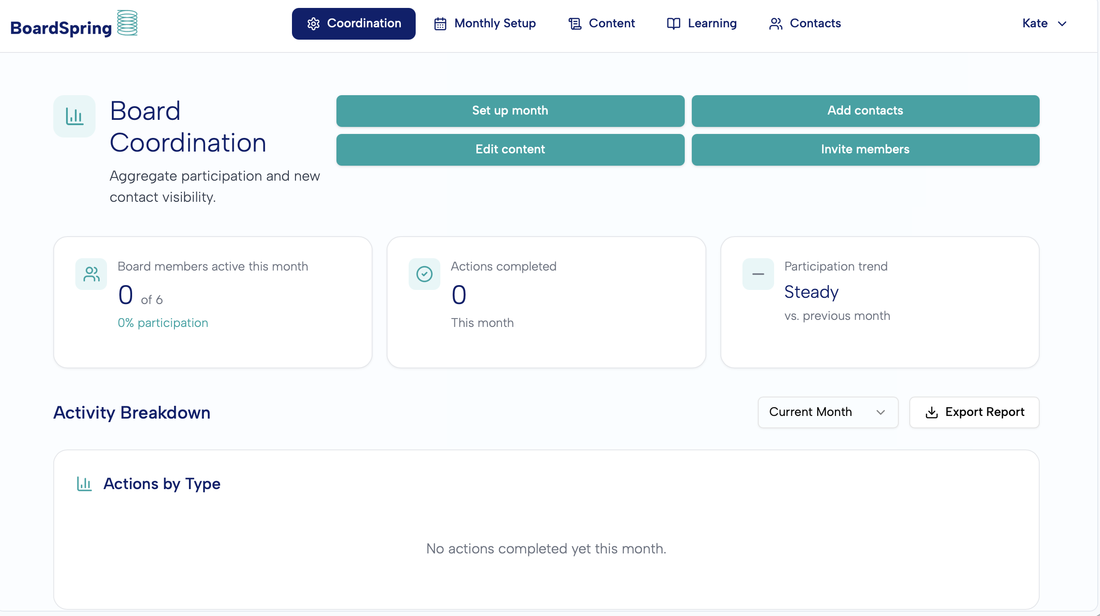Screen dimensions: 1100x616
Task: Click the Invite members button
Action: click(x=865, y=149)
